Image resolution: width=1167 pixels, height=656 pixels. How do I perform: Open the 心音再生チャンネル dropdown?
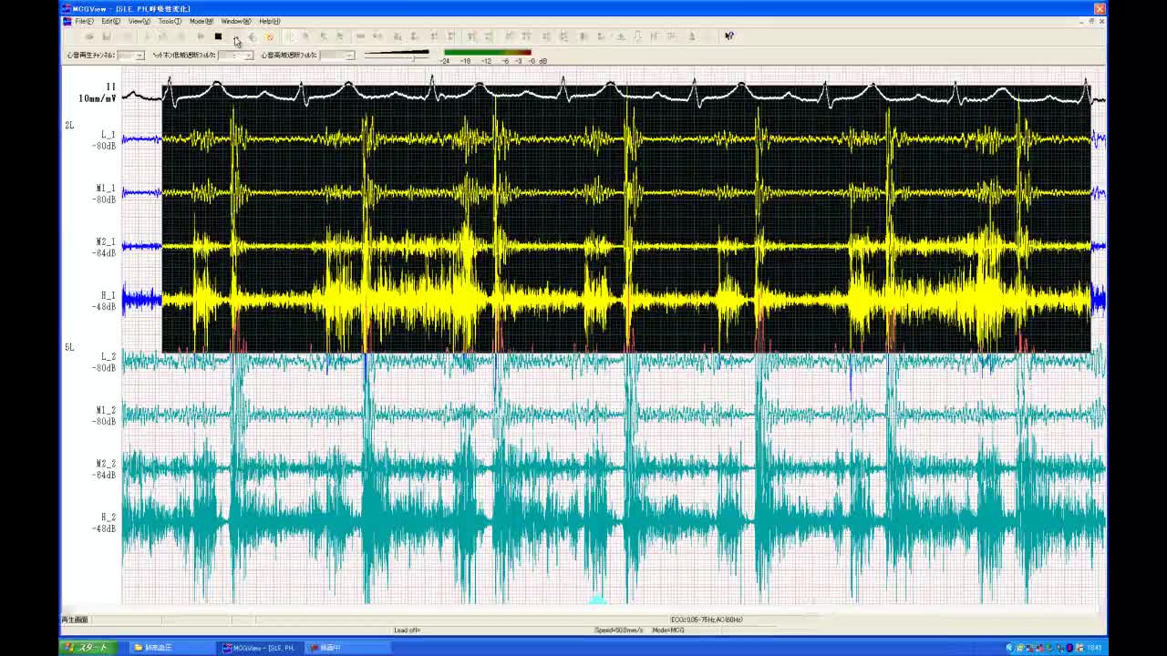click(139, 56)
